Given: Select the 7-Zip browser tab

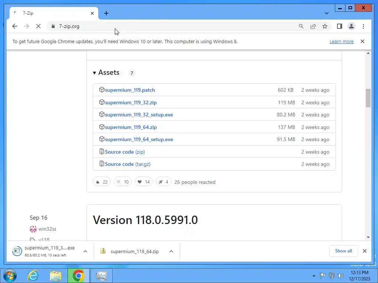Looking at the screenshot, I should [54, 13].
